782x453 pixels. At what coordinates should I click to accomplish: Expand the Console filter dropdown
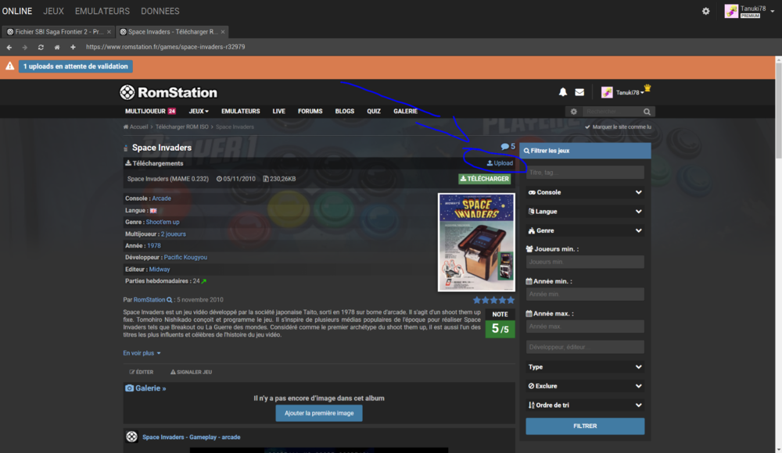click(x=585, y=192)
